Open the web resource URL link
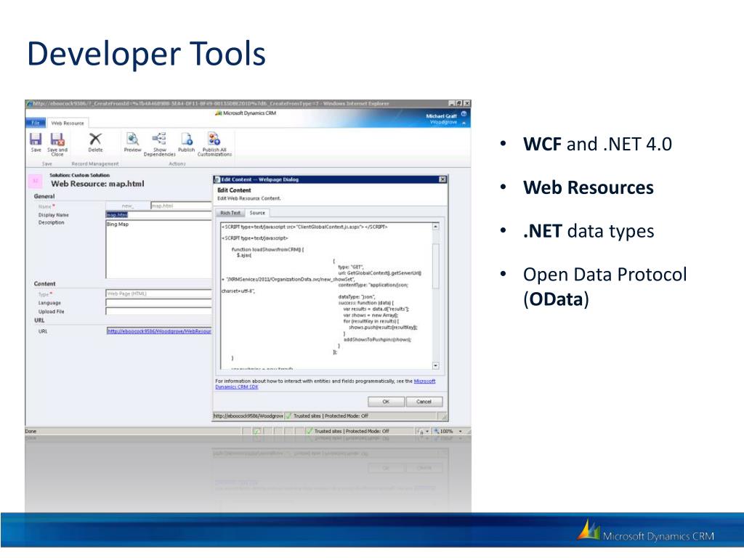The image size is (744, 558). coord(159,331)
